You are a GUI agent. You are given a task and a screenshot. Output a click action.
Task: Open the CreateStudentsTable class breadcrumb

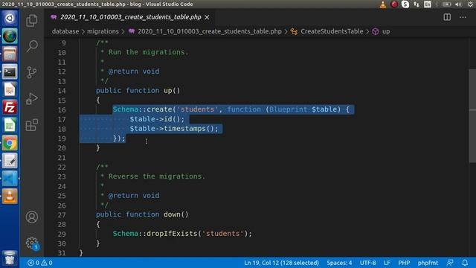tap(332, 31)
